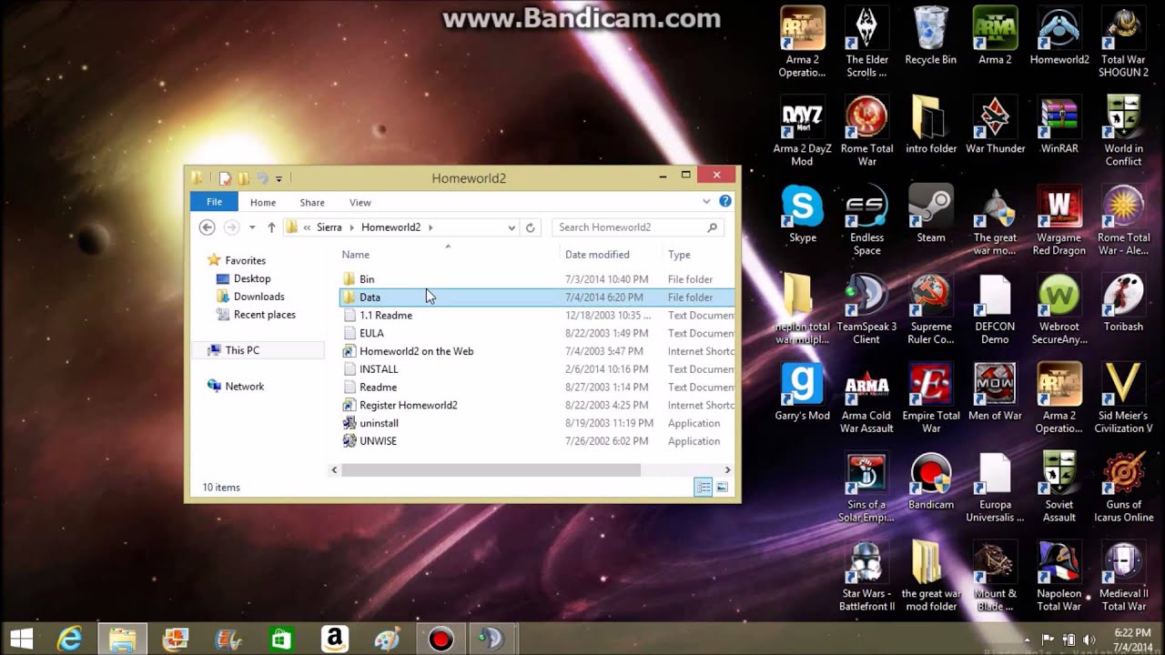Switch to the View ribbon tab
1165x655 pixels.
coord(360,202)
